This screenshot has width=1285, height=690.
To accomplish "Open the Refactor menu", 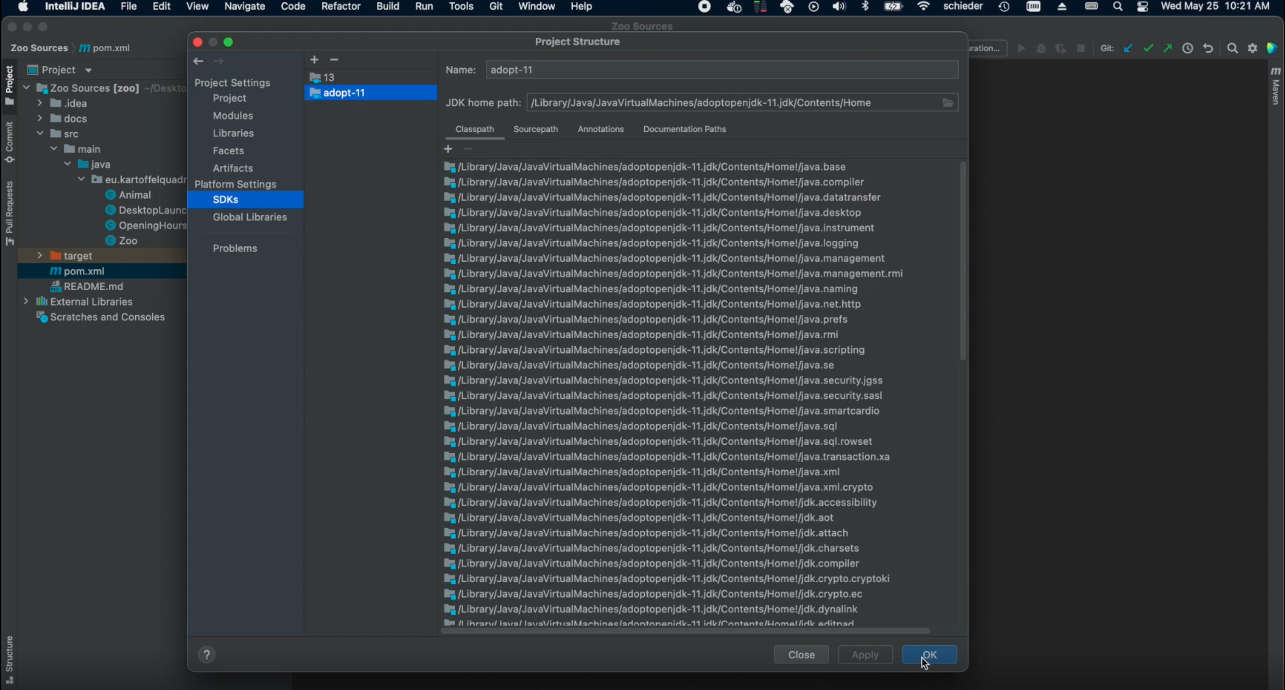I will pyautogui.click(x=340, y=7).
